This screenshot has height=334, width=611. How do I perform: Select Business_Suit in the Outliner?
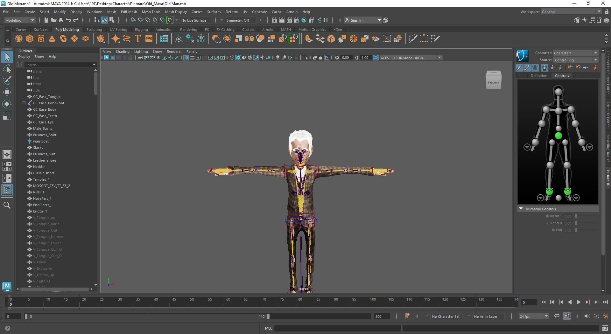(44, 154)
